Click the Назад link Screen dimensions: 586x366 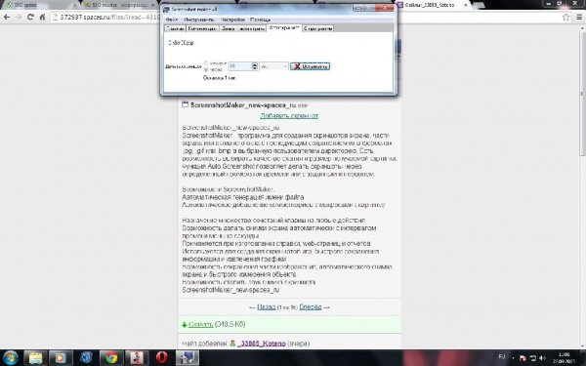(x=266, y=307)
